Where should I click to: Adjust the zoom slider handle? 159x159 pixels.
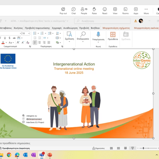tap(143, 148)
